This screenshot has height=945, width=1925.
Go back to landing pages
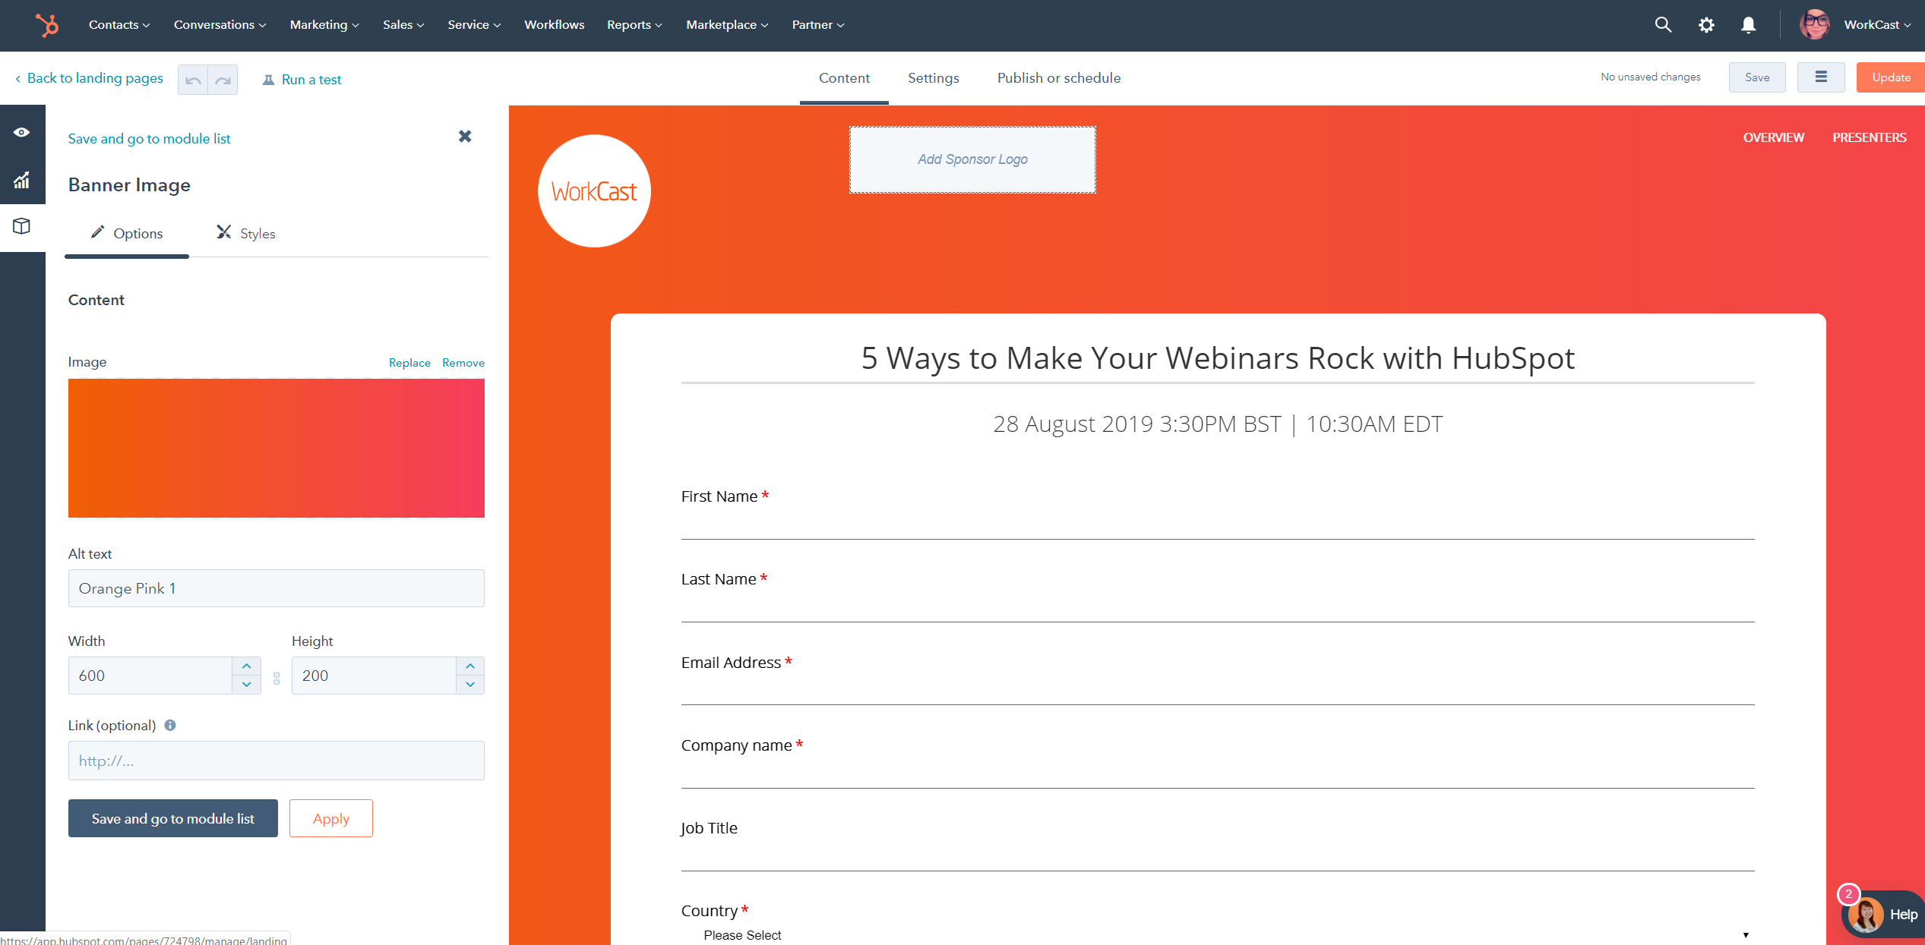tap(89, 78)
